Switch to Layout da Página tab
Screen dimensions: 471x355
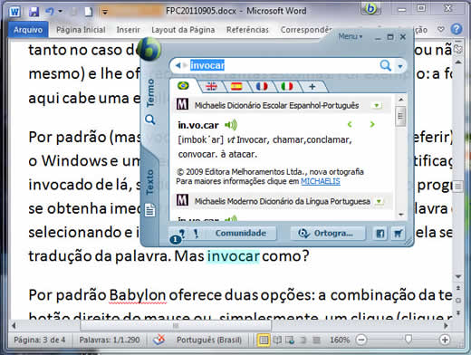(x=183, y=30)
